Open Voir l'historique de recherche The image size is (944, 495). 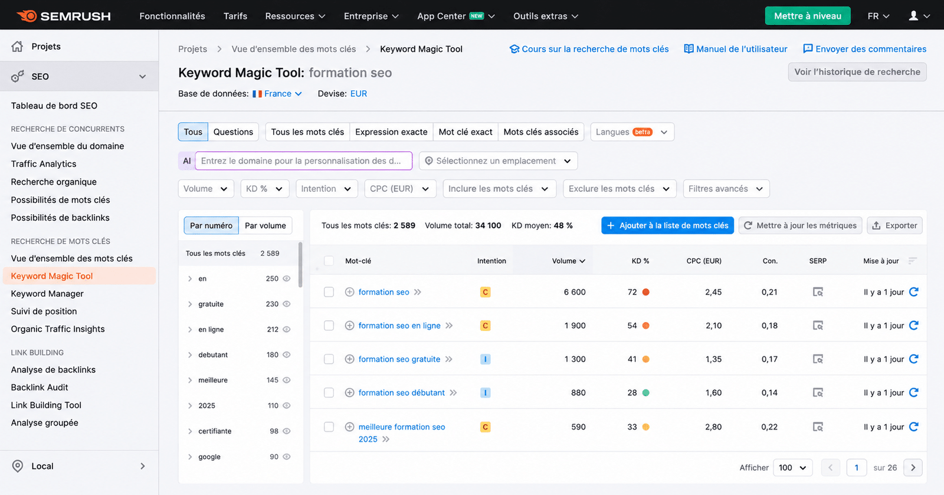pyautogui.click(x=857, y=72)
